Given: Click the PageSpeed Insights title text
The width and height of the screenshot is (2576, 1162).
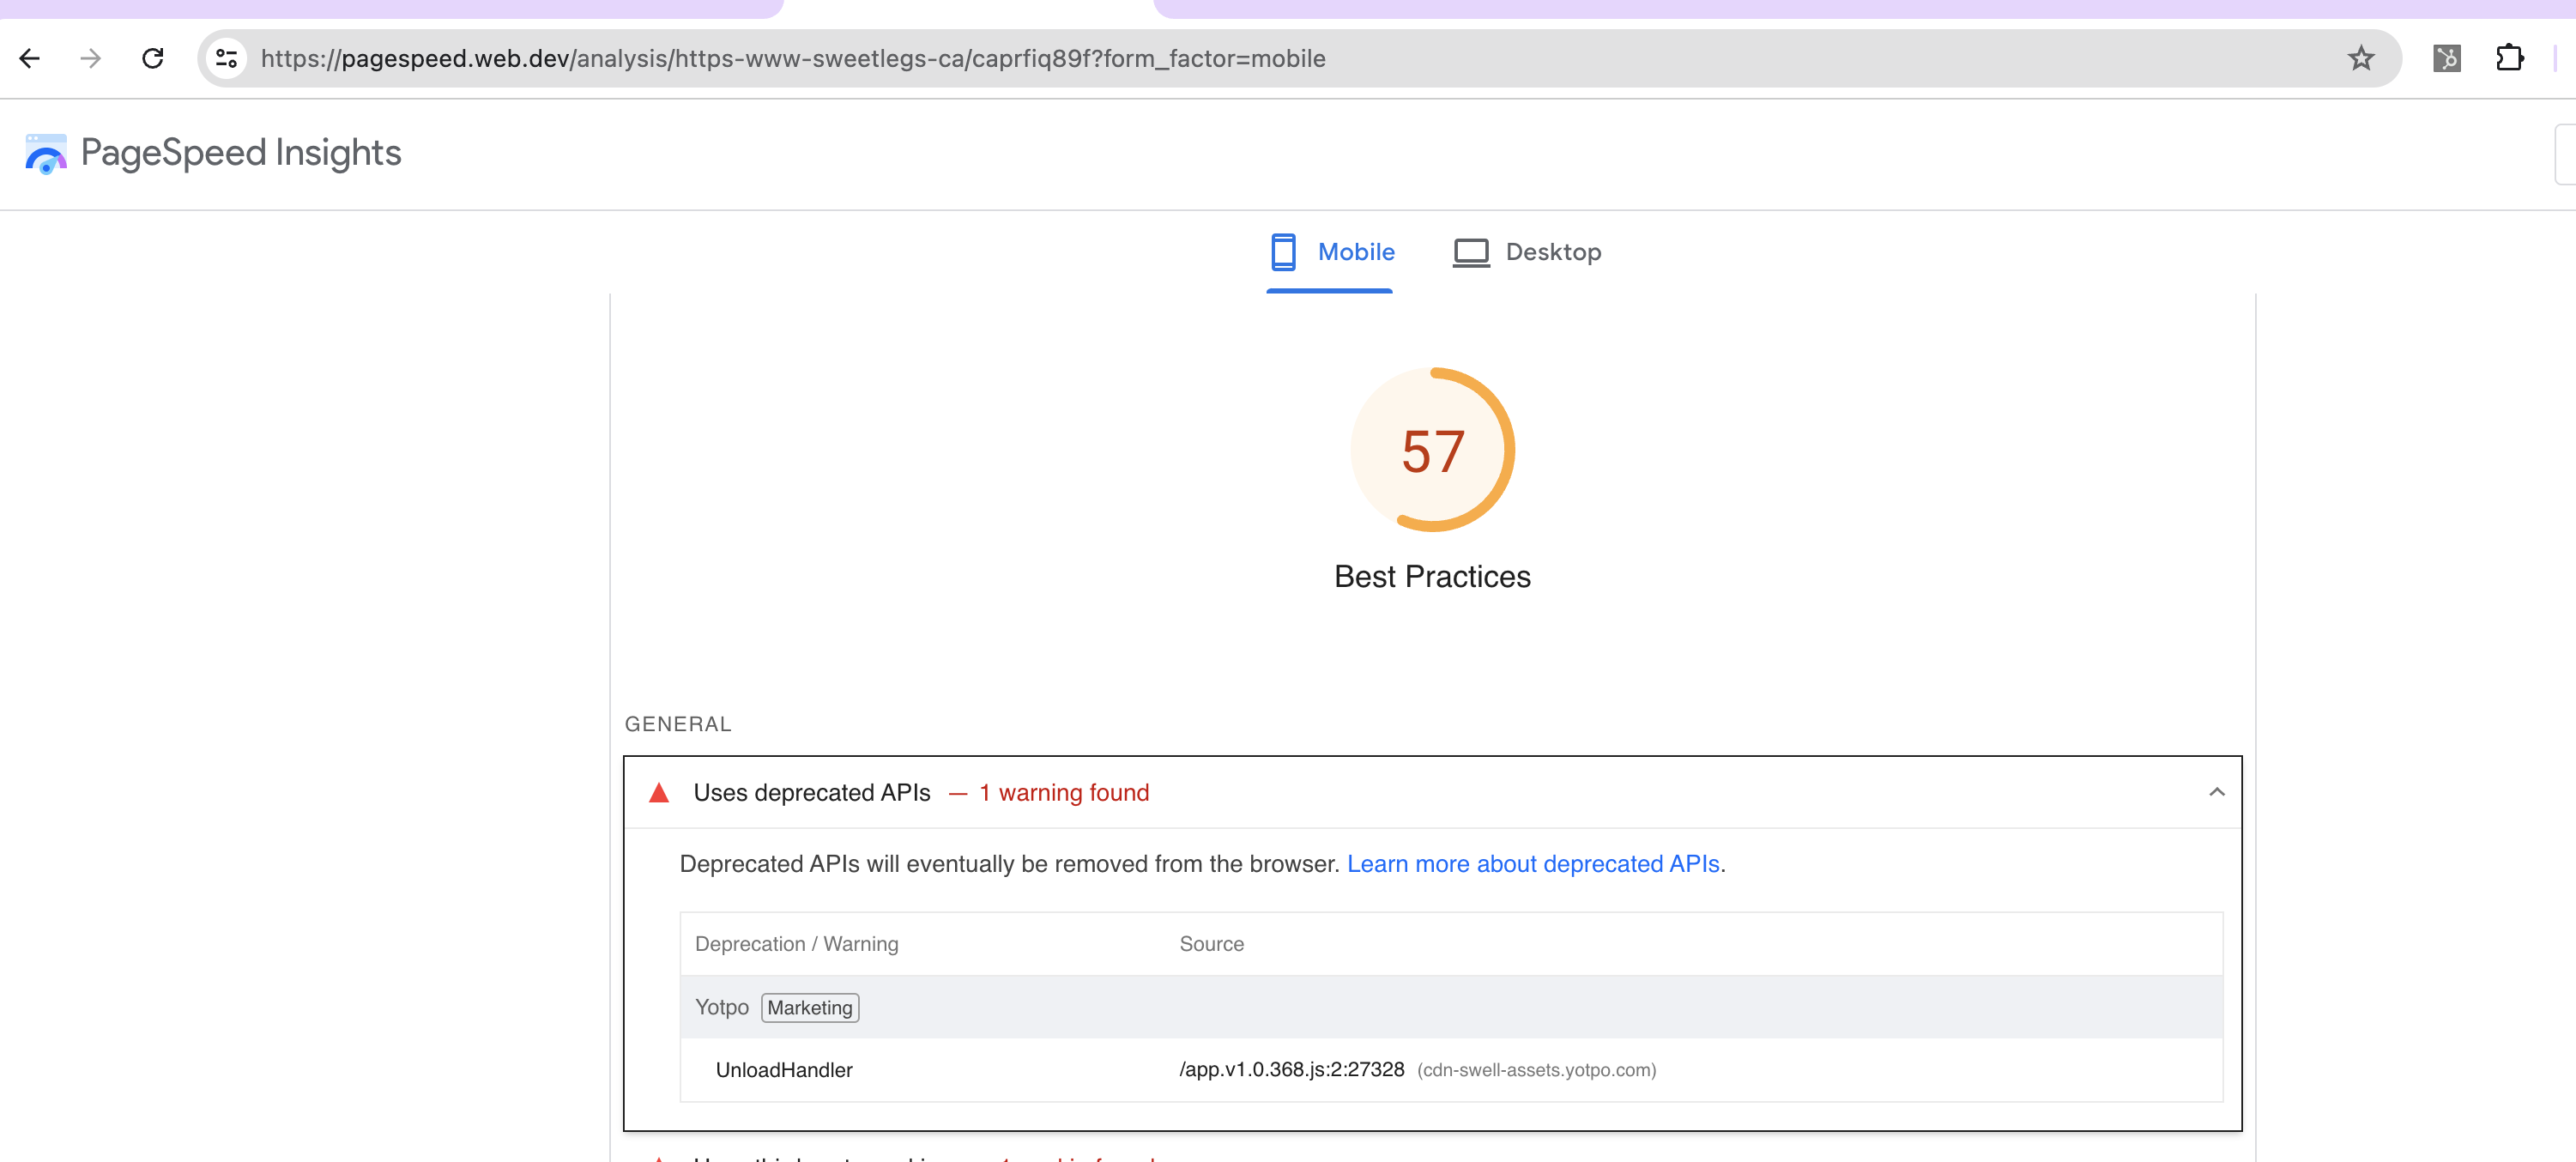Looking at the screenshot, I should 241,153.
